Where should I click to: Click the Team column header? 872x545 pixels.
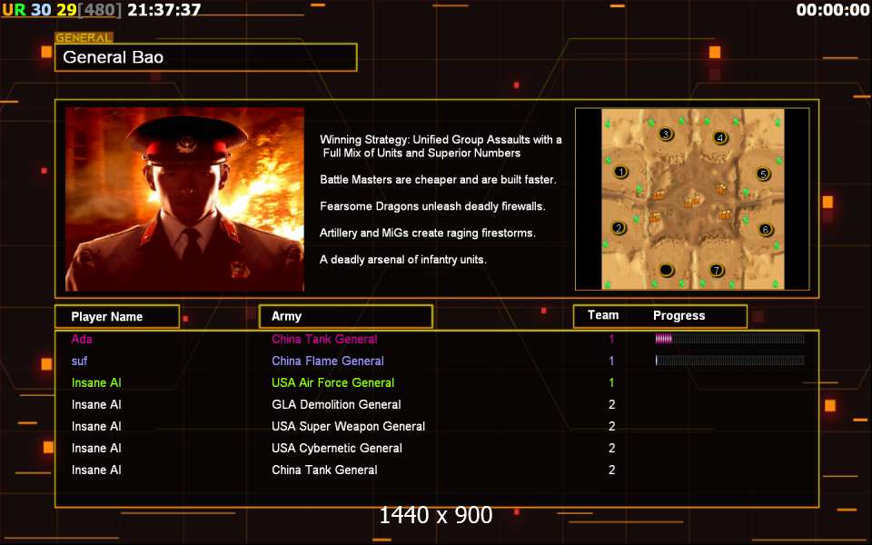coord(603,315)
